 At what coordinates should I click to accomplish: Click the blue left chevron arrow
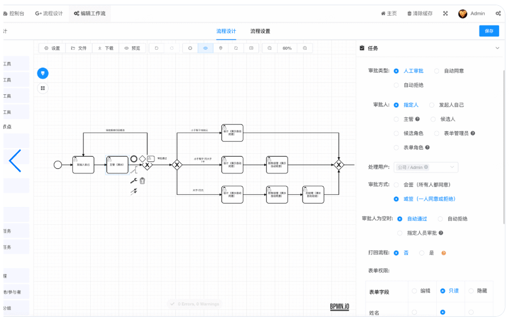(15, 161)
